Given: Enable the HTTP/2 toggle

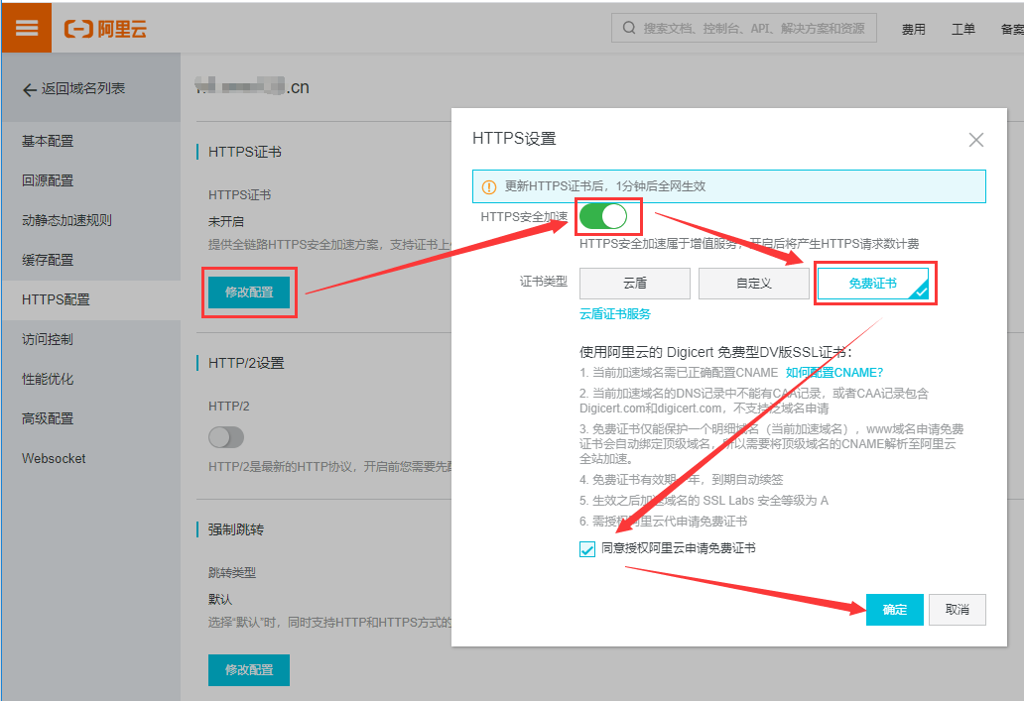Looking at the screenshot, I should click(x=226, y=436).
